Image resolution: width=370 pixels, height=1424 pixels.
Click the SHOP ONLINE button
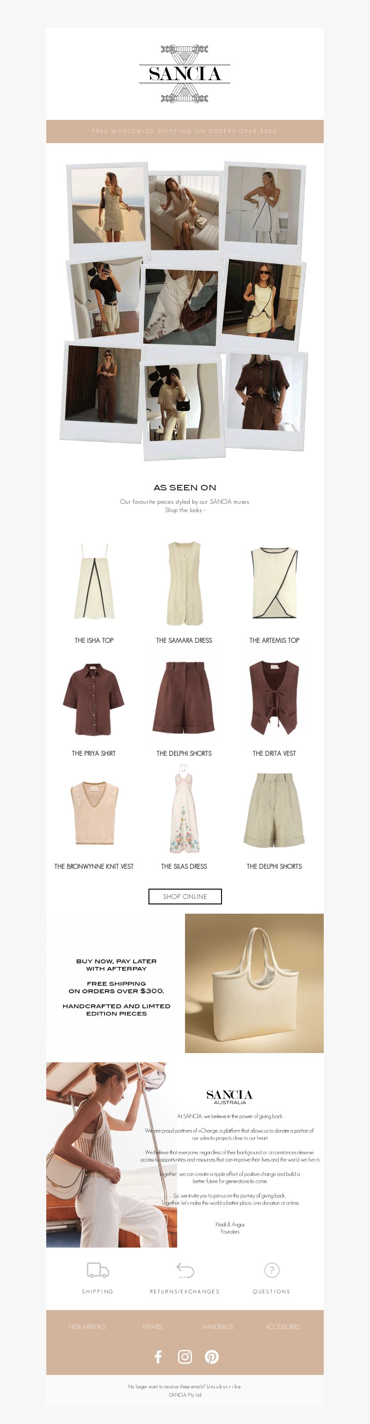[x=185, y=896]
